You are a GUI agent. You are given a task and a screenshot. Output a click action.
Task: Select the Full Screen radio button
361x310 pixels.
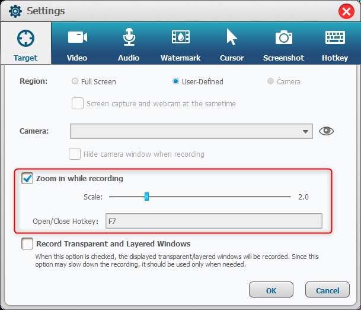(75, 81)
